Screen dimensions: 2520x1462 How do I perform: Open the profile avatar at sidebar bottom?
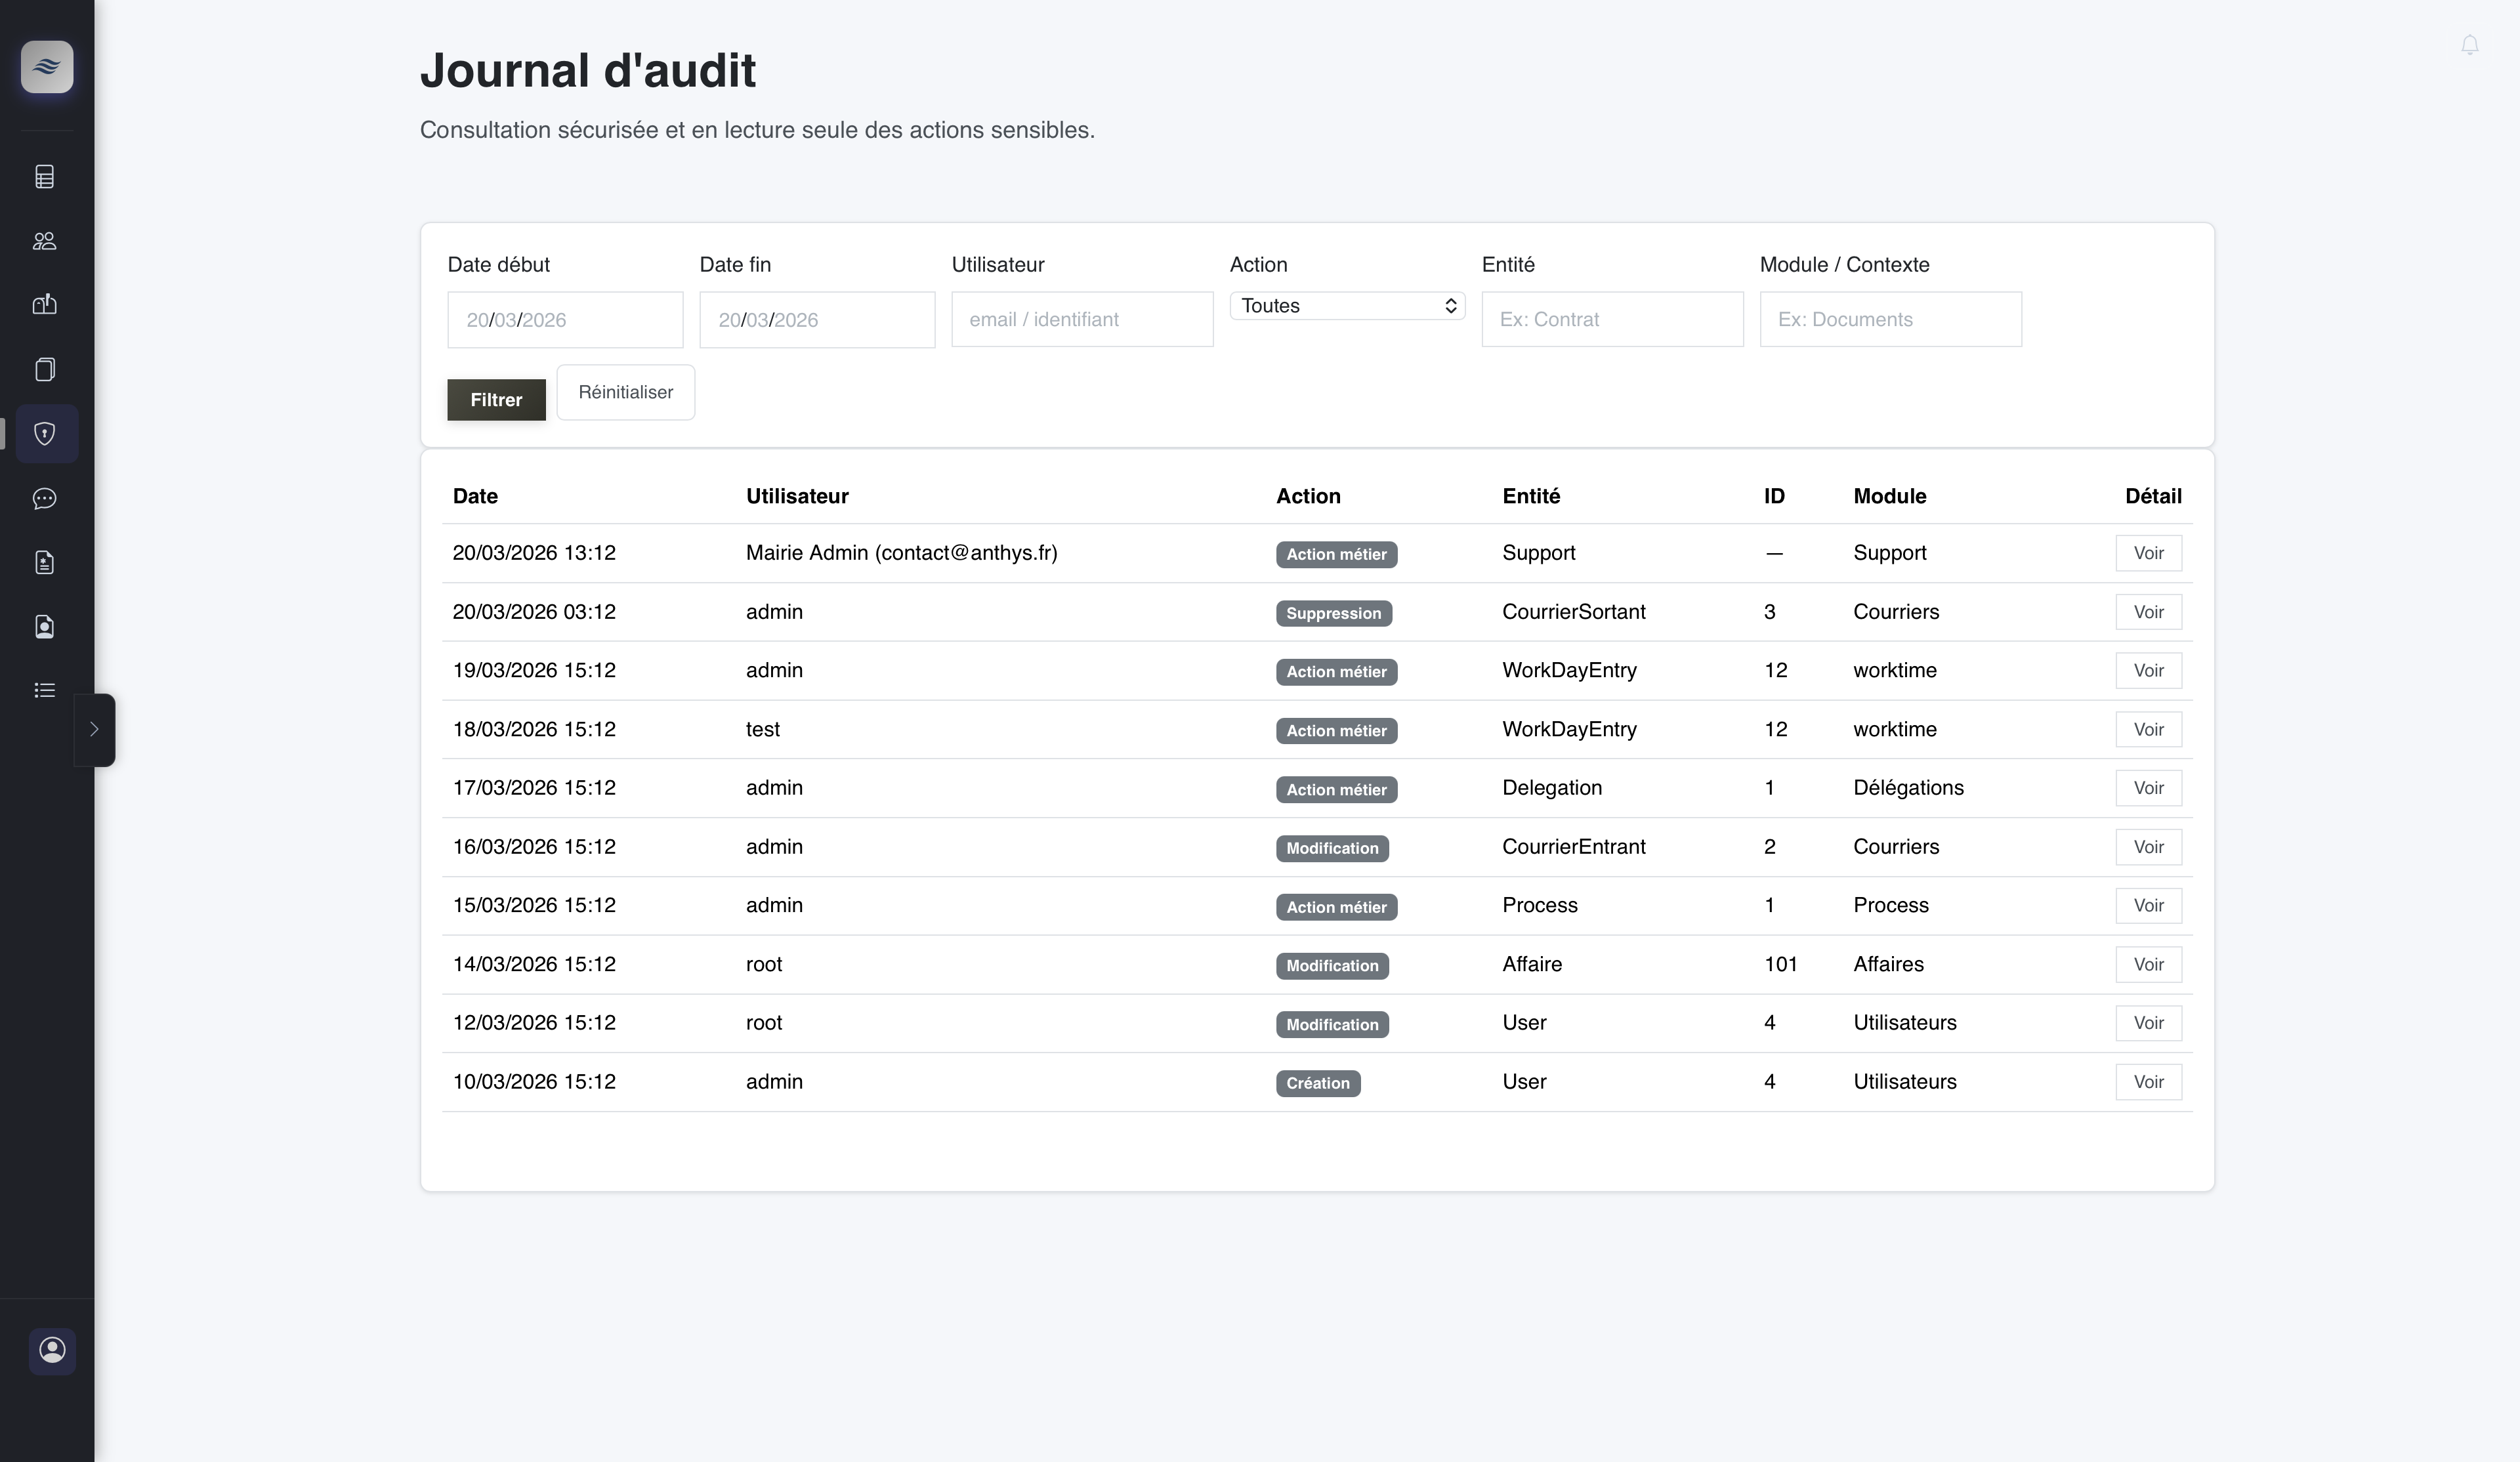[x=52, y=1351]
